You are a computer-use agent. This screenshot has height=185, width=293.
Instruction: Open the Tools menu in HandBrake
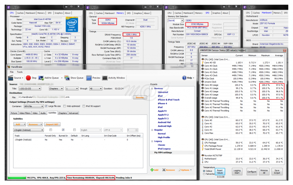click(20, 72)
